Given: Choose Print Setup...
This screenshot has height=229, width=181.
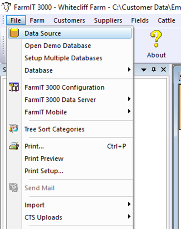Looking at the screenshot, I should pyautogui.click(x=70, y=171).
